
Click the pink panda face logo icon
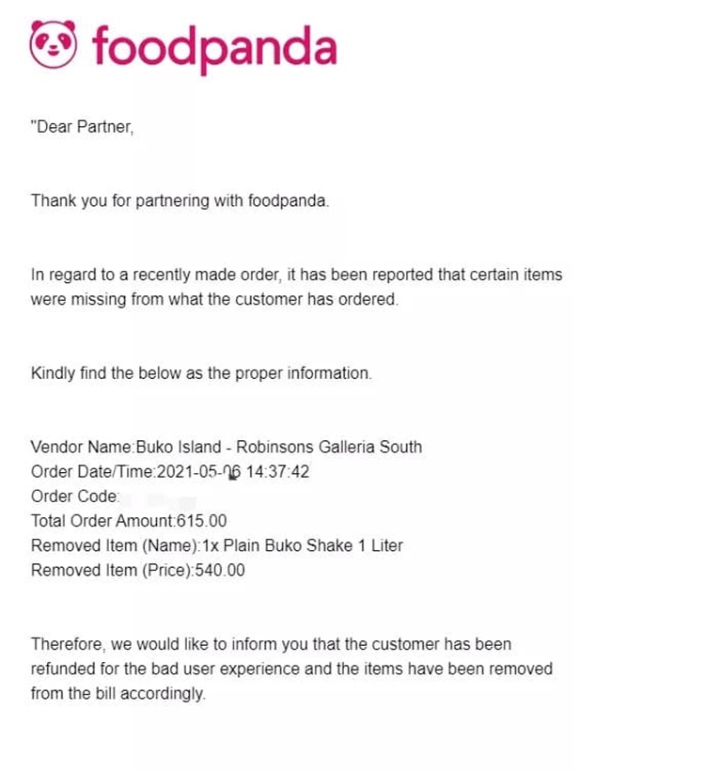point(54,44)
